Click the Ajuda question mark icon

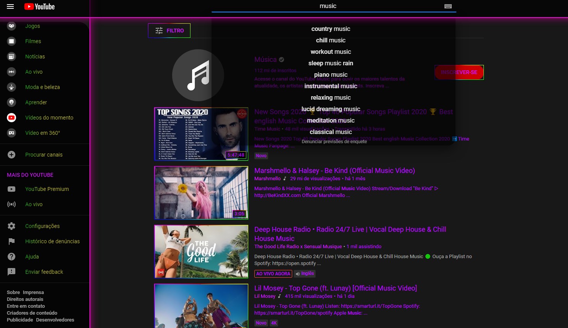point(11,257)
